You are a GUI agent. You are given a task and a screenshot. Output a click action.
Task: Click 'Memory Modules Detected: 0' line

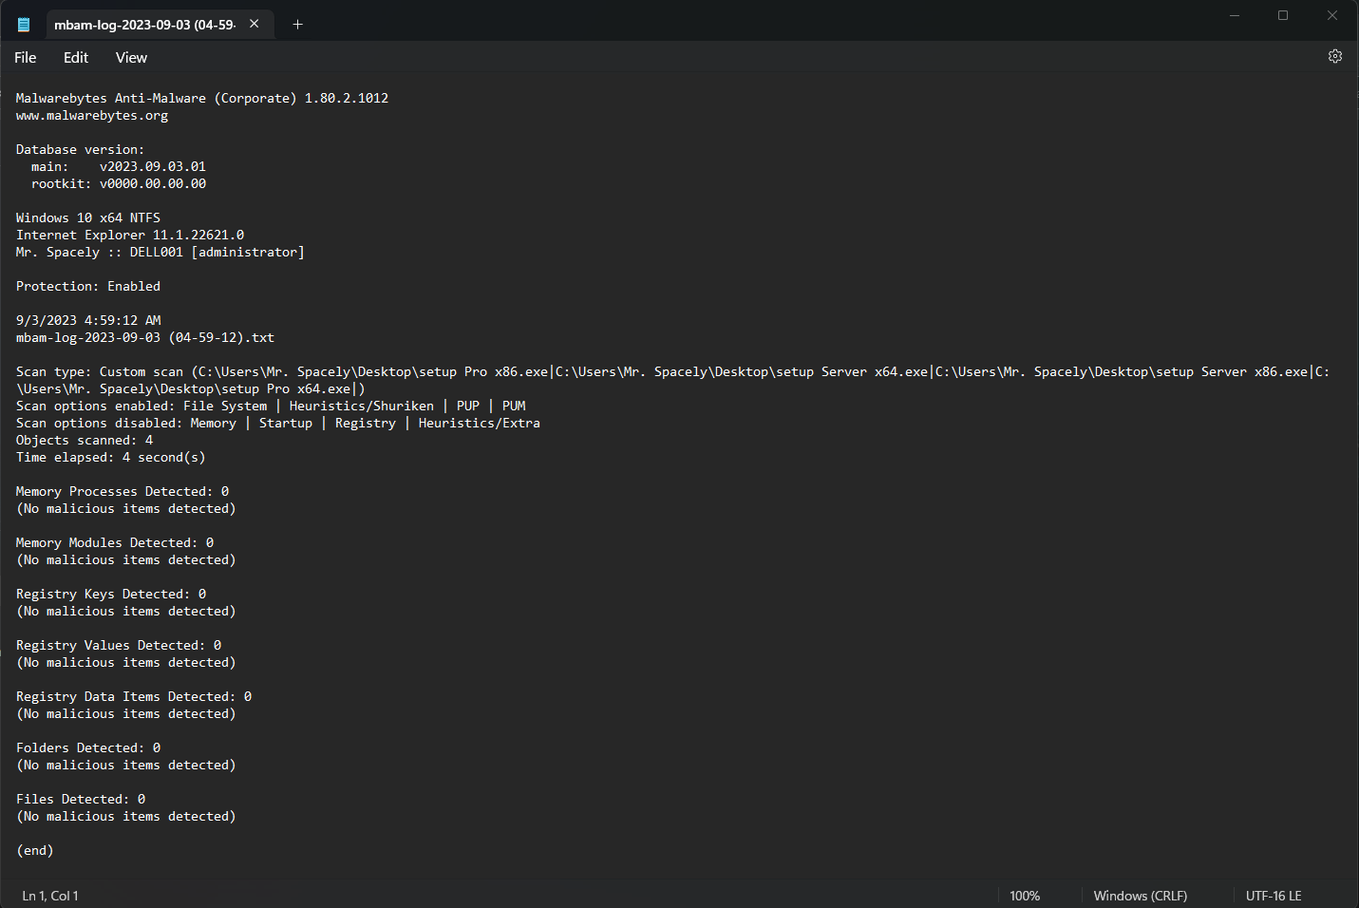tap(115, 543)
